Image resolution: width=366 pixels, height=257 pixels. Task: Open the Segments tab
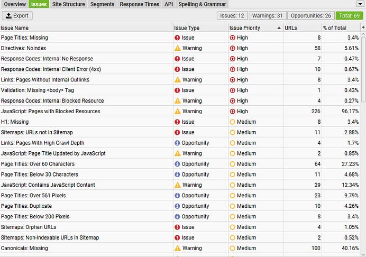tap(102, 4)
